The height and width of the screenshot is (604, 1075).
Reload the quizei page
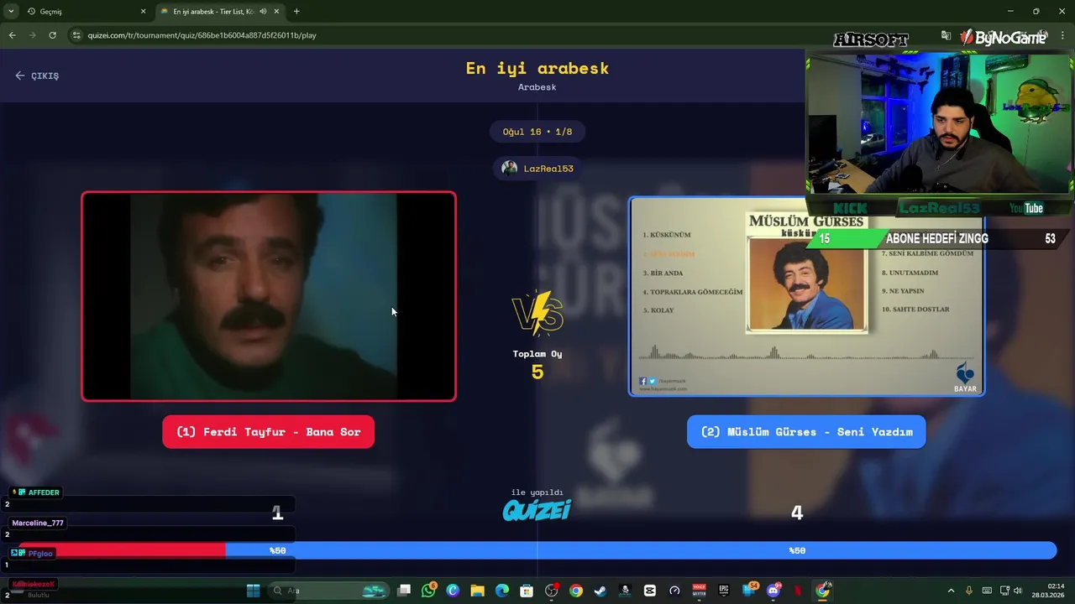[52, 35]
